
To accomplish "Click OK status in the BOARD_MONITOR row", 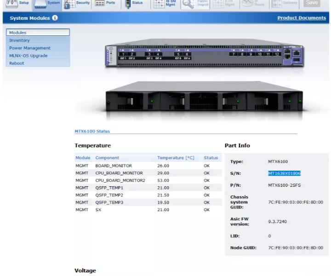I will coord(207,166).
